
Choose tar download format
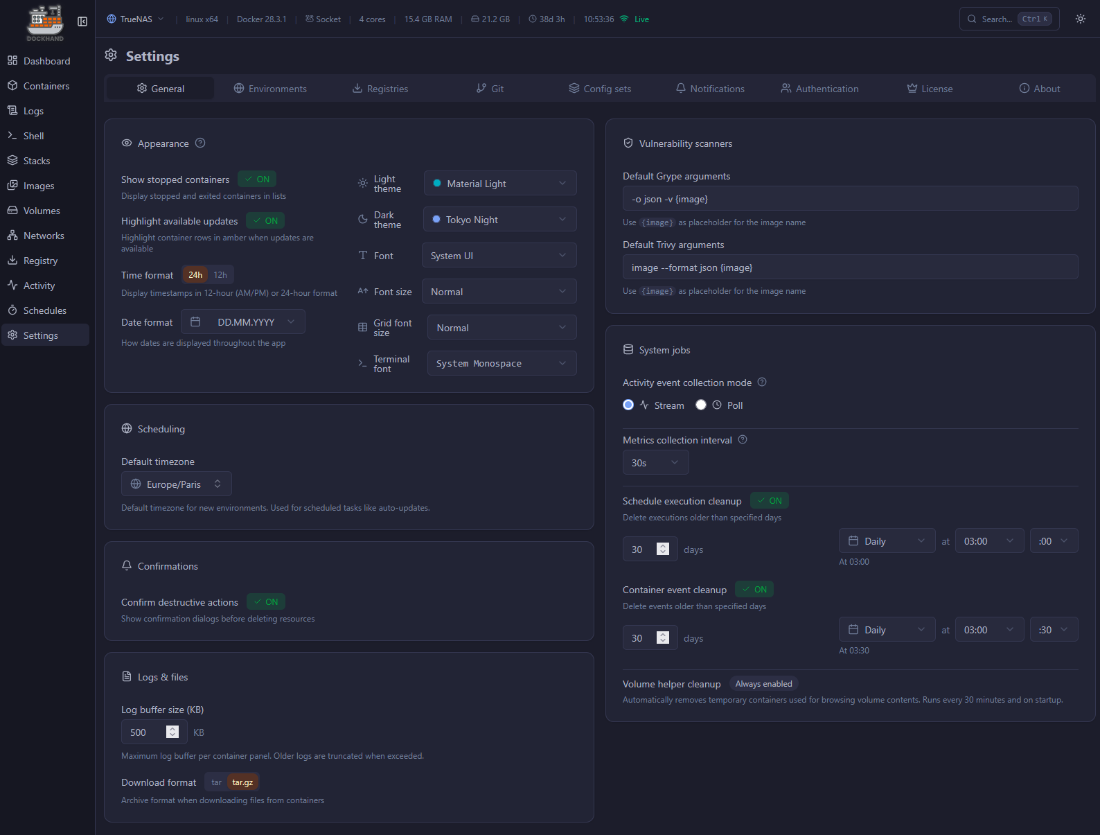click(x=216, y=782)
